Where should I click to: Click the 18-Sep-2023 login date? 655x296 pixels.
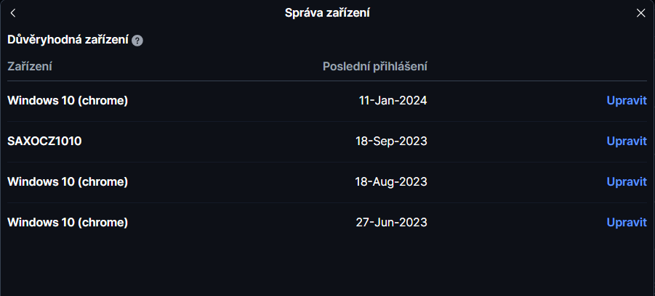point(391,141)
